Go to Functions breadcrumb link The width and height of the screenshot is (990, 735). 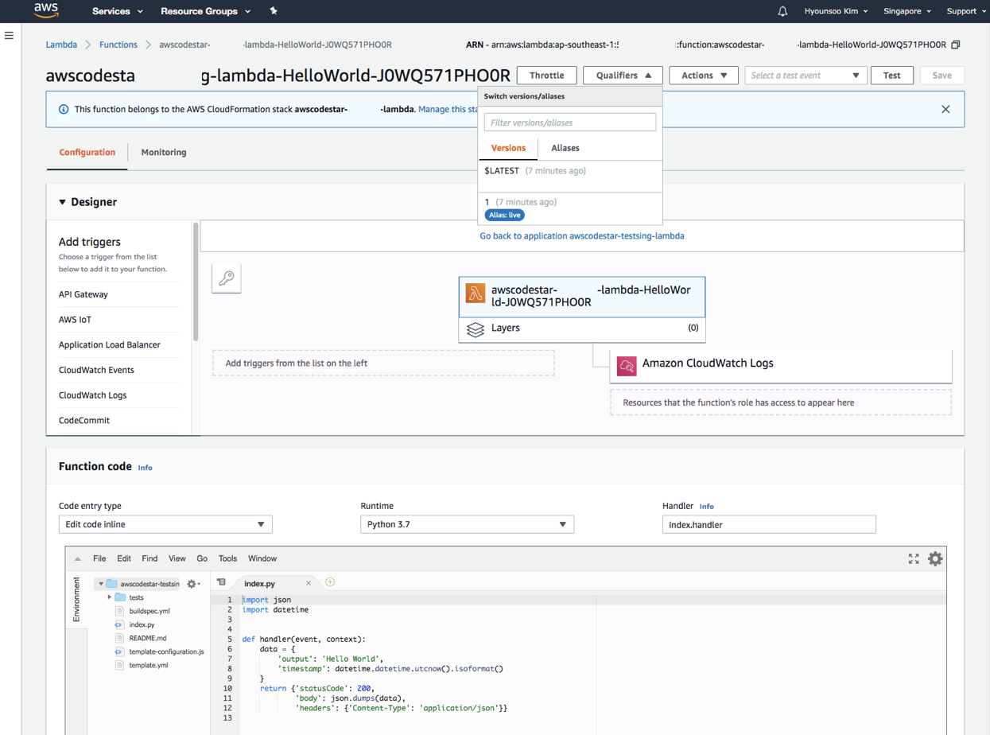click(118, 45)
